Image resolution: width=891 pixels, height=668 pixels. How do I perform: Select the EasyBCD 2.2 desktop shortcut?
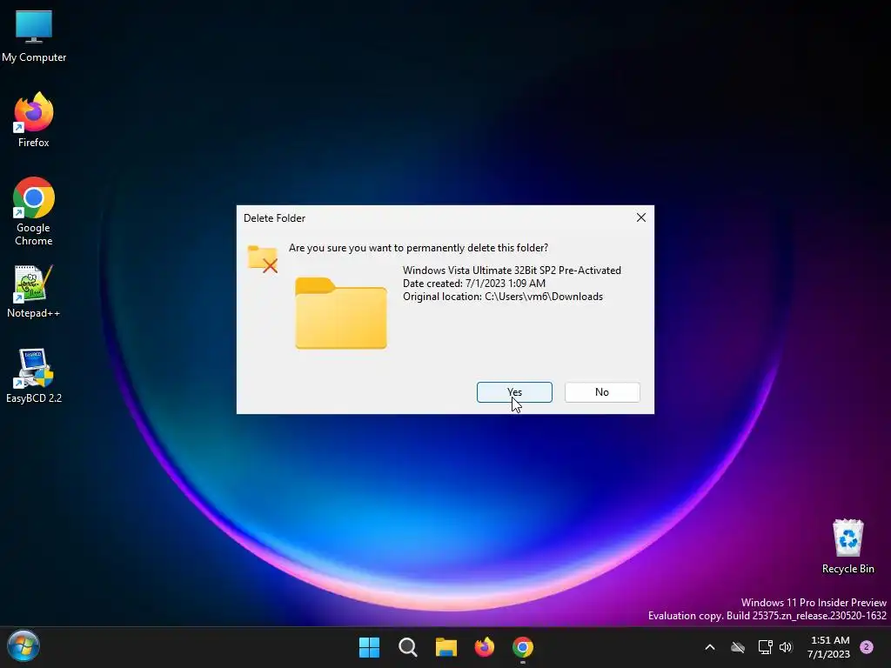(34, 376)
